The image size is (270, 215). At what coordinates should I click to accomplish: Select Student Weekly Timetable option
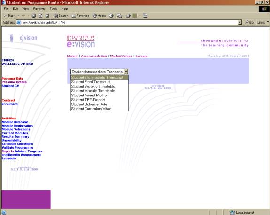point(100,86)
